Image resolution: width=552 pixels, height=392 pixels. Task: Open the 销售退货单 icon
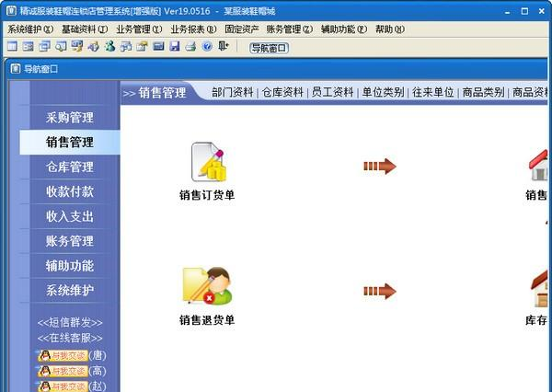point(207,285)
